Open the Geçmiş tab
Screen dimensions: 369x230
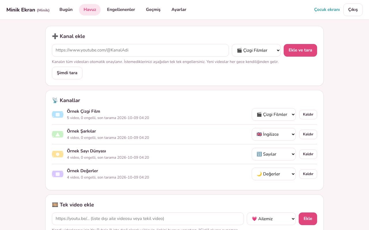tap(153, 9)
